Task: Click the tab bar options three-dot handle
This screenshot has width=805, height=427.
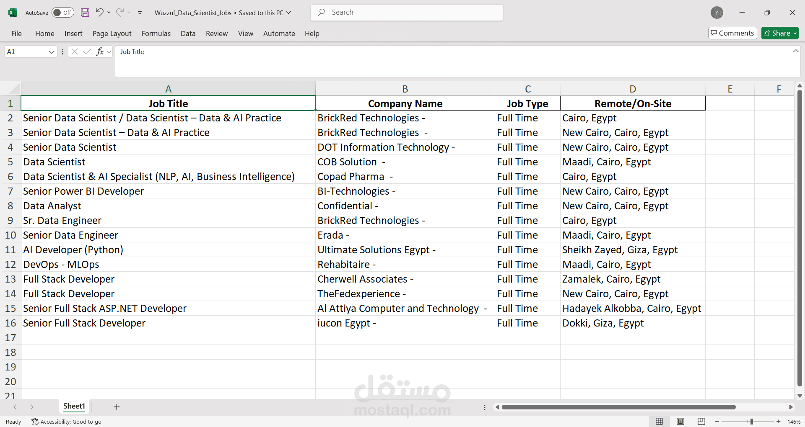Action: coord(485,407)
